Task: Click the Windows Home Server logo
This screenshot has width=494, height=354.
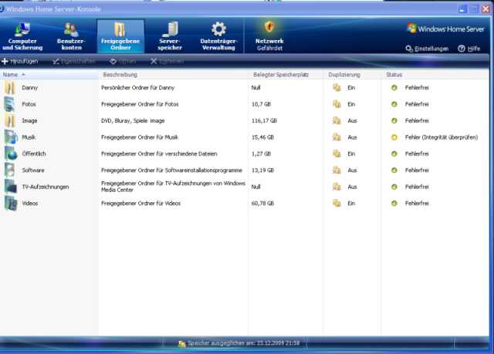Action: click(x=445, y=29)
